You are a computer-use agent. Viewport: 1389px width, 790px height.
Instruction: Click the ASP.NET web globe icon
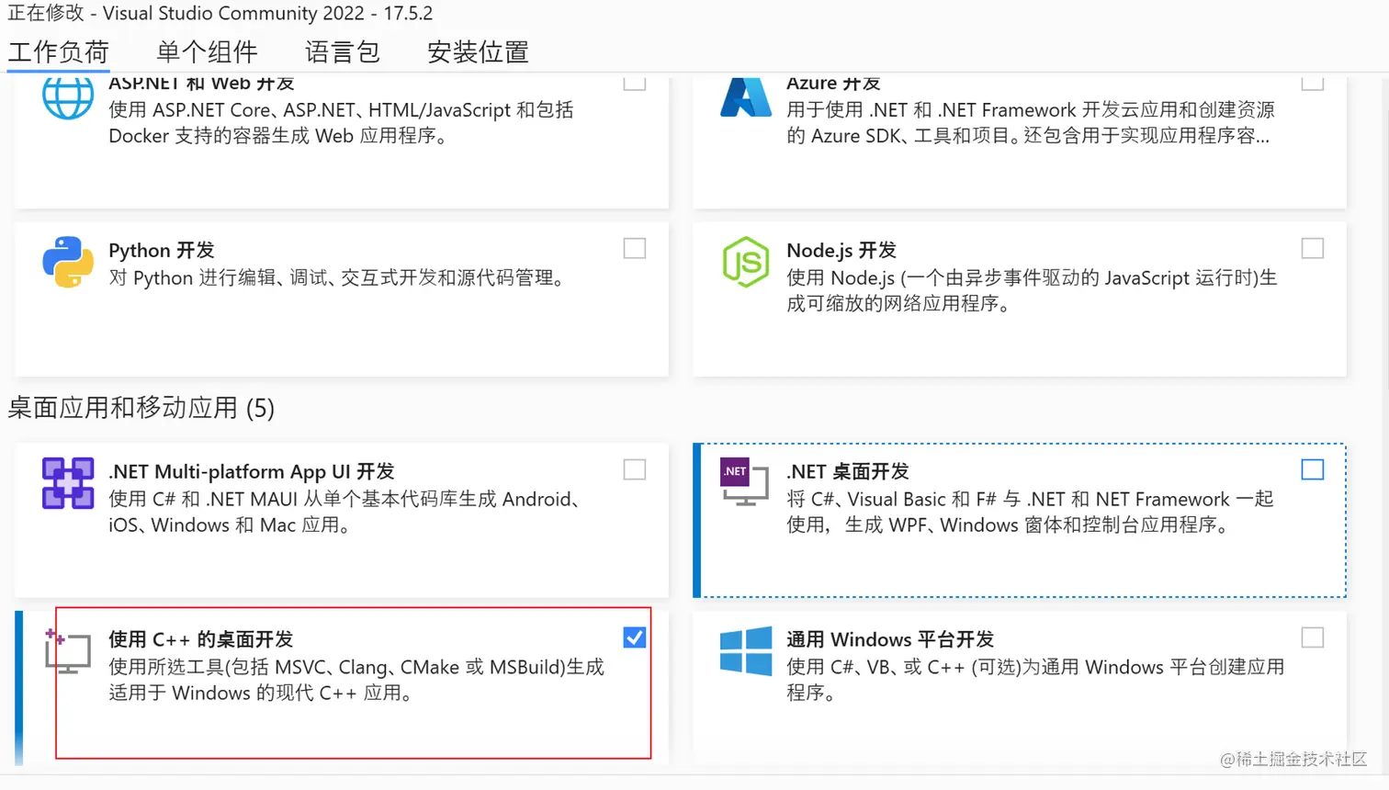coord(68,97)
